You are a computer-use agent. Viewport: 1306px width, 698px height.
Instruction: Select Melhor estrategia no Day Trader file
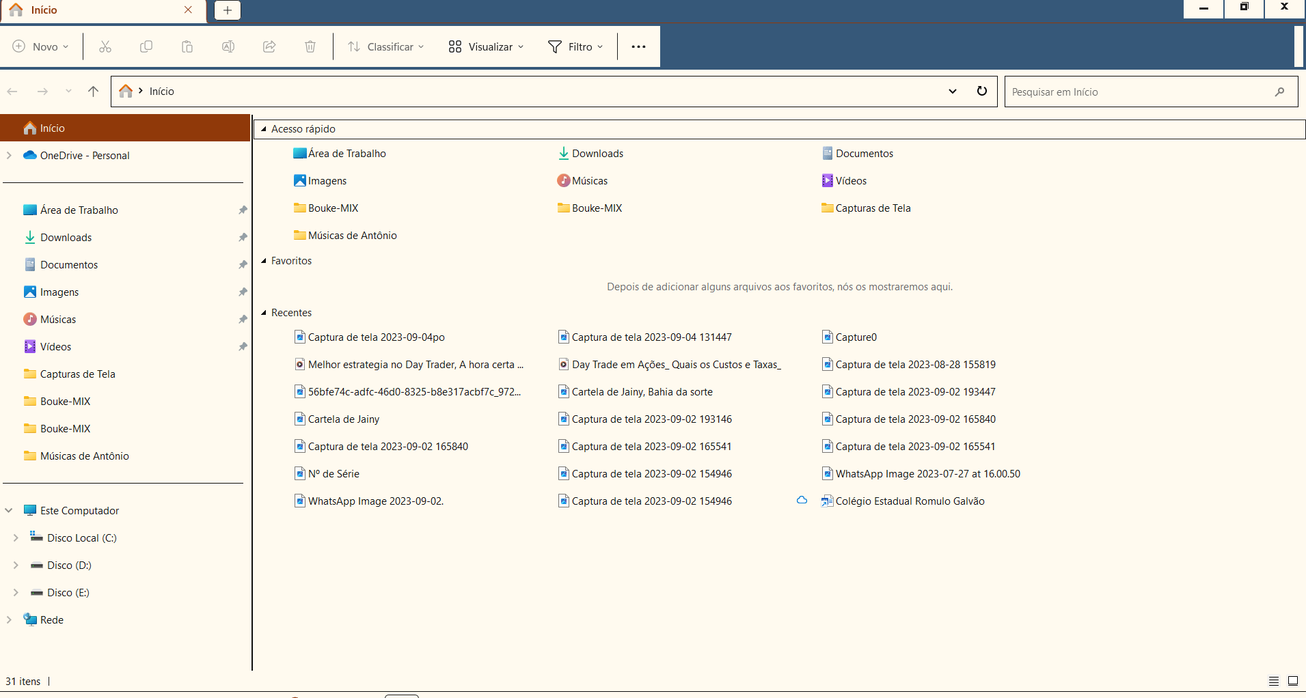click(x=409, y=365)
